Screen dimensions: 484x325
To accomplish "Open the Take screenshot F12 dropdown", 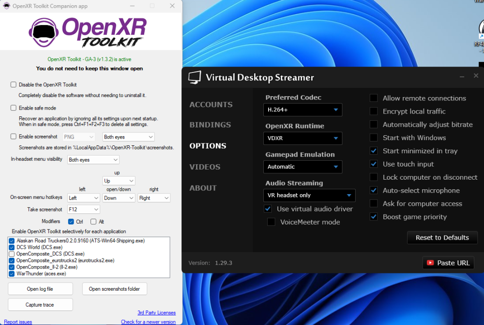I will pyautogui.click(x=84, y=210).
